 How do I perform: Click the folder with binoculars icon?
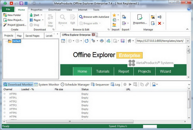coord(153,17)
